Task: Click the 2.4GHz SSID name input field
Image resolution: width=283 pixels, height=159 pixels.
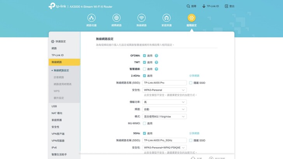Action: pos(164,83)
